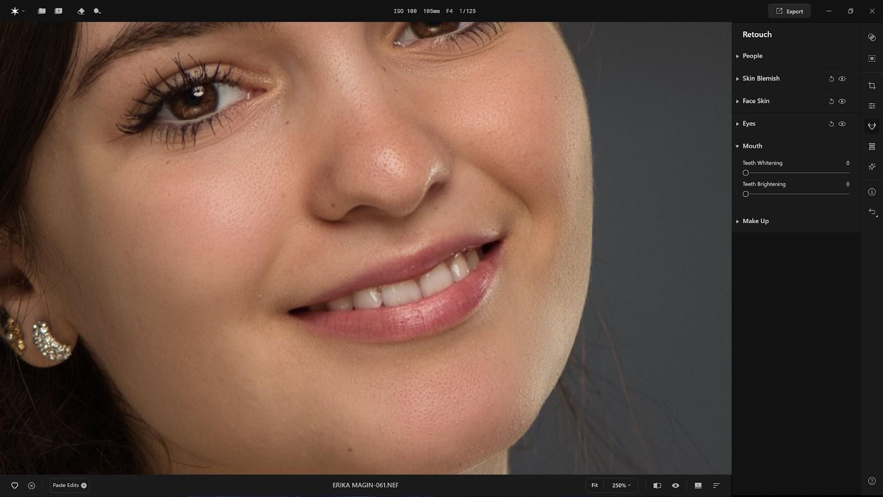883x497 pixels.
Task: Open the sort options icon
Action: pos(716,485)
